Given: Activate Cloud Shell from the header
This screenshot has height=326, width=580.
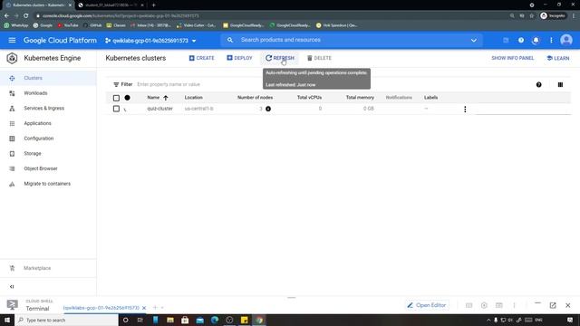Looking at the screenshot, I should pyautogui.click(x=506, y=40).
